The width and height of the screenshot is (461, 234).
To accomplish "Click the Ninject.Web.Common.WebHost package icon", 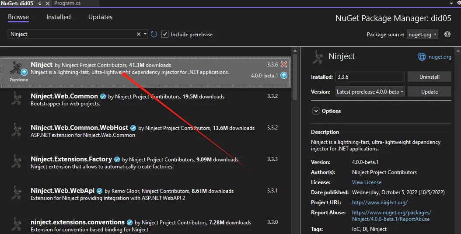I will [17, 130].
